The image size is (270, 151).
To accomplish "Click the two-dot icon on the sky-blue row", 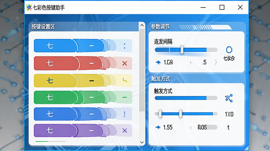I will pyautogui.click(x=124, y=46).
